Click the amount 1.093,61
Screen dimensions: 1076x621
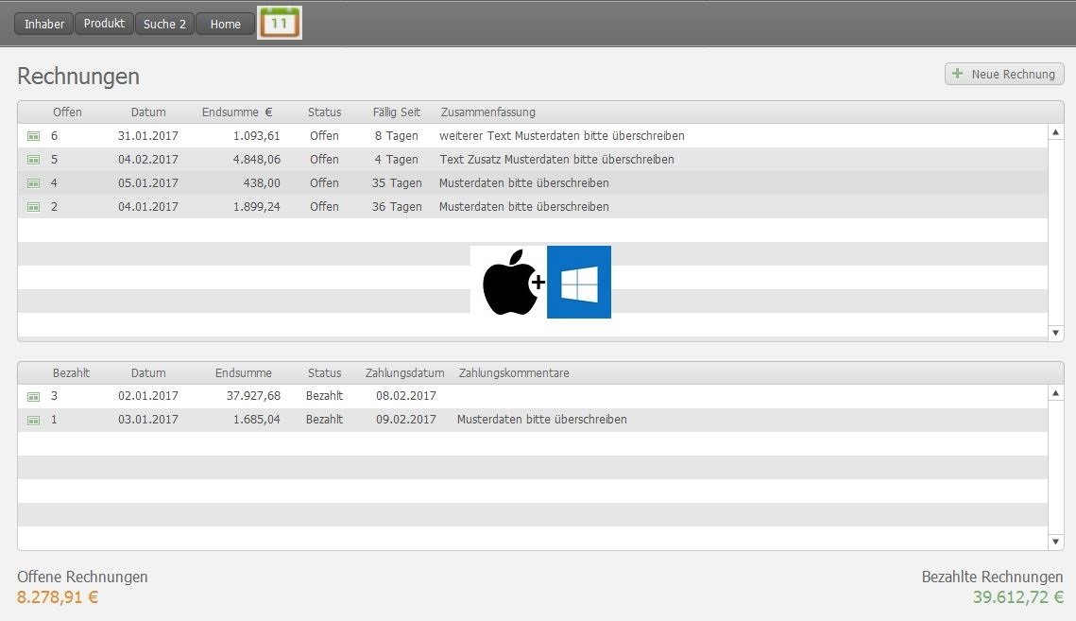pos(257,136)
